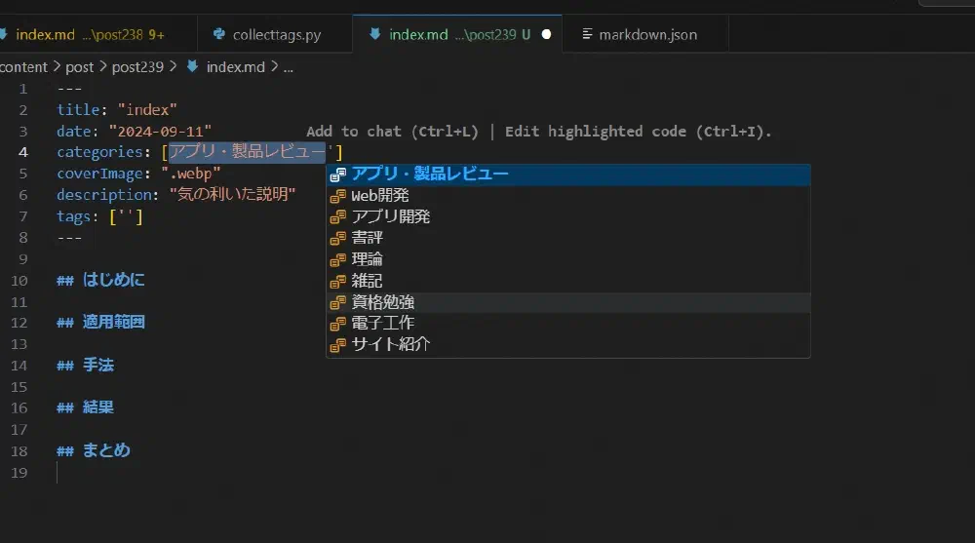Click line number 19 in gutter
Screen dimensions: 975x543
[19, 473]
